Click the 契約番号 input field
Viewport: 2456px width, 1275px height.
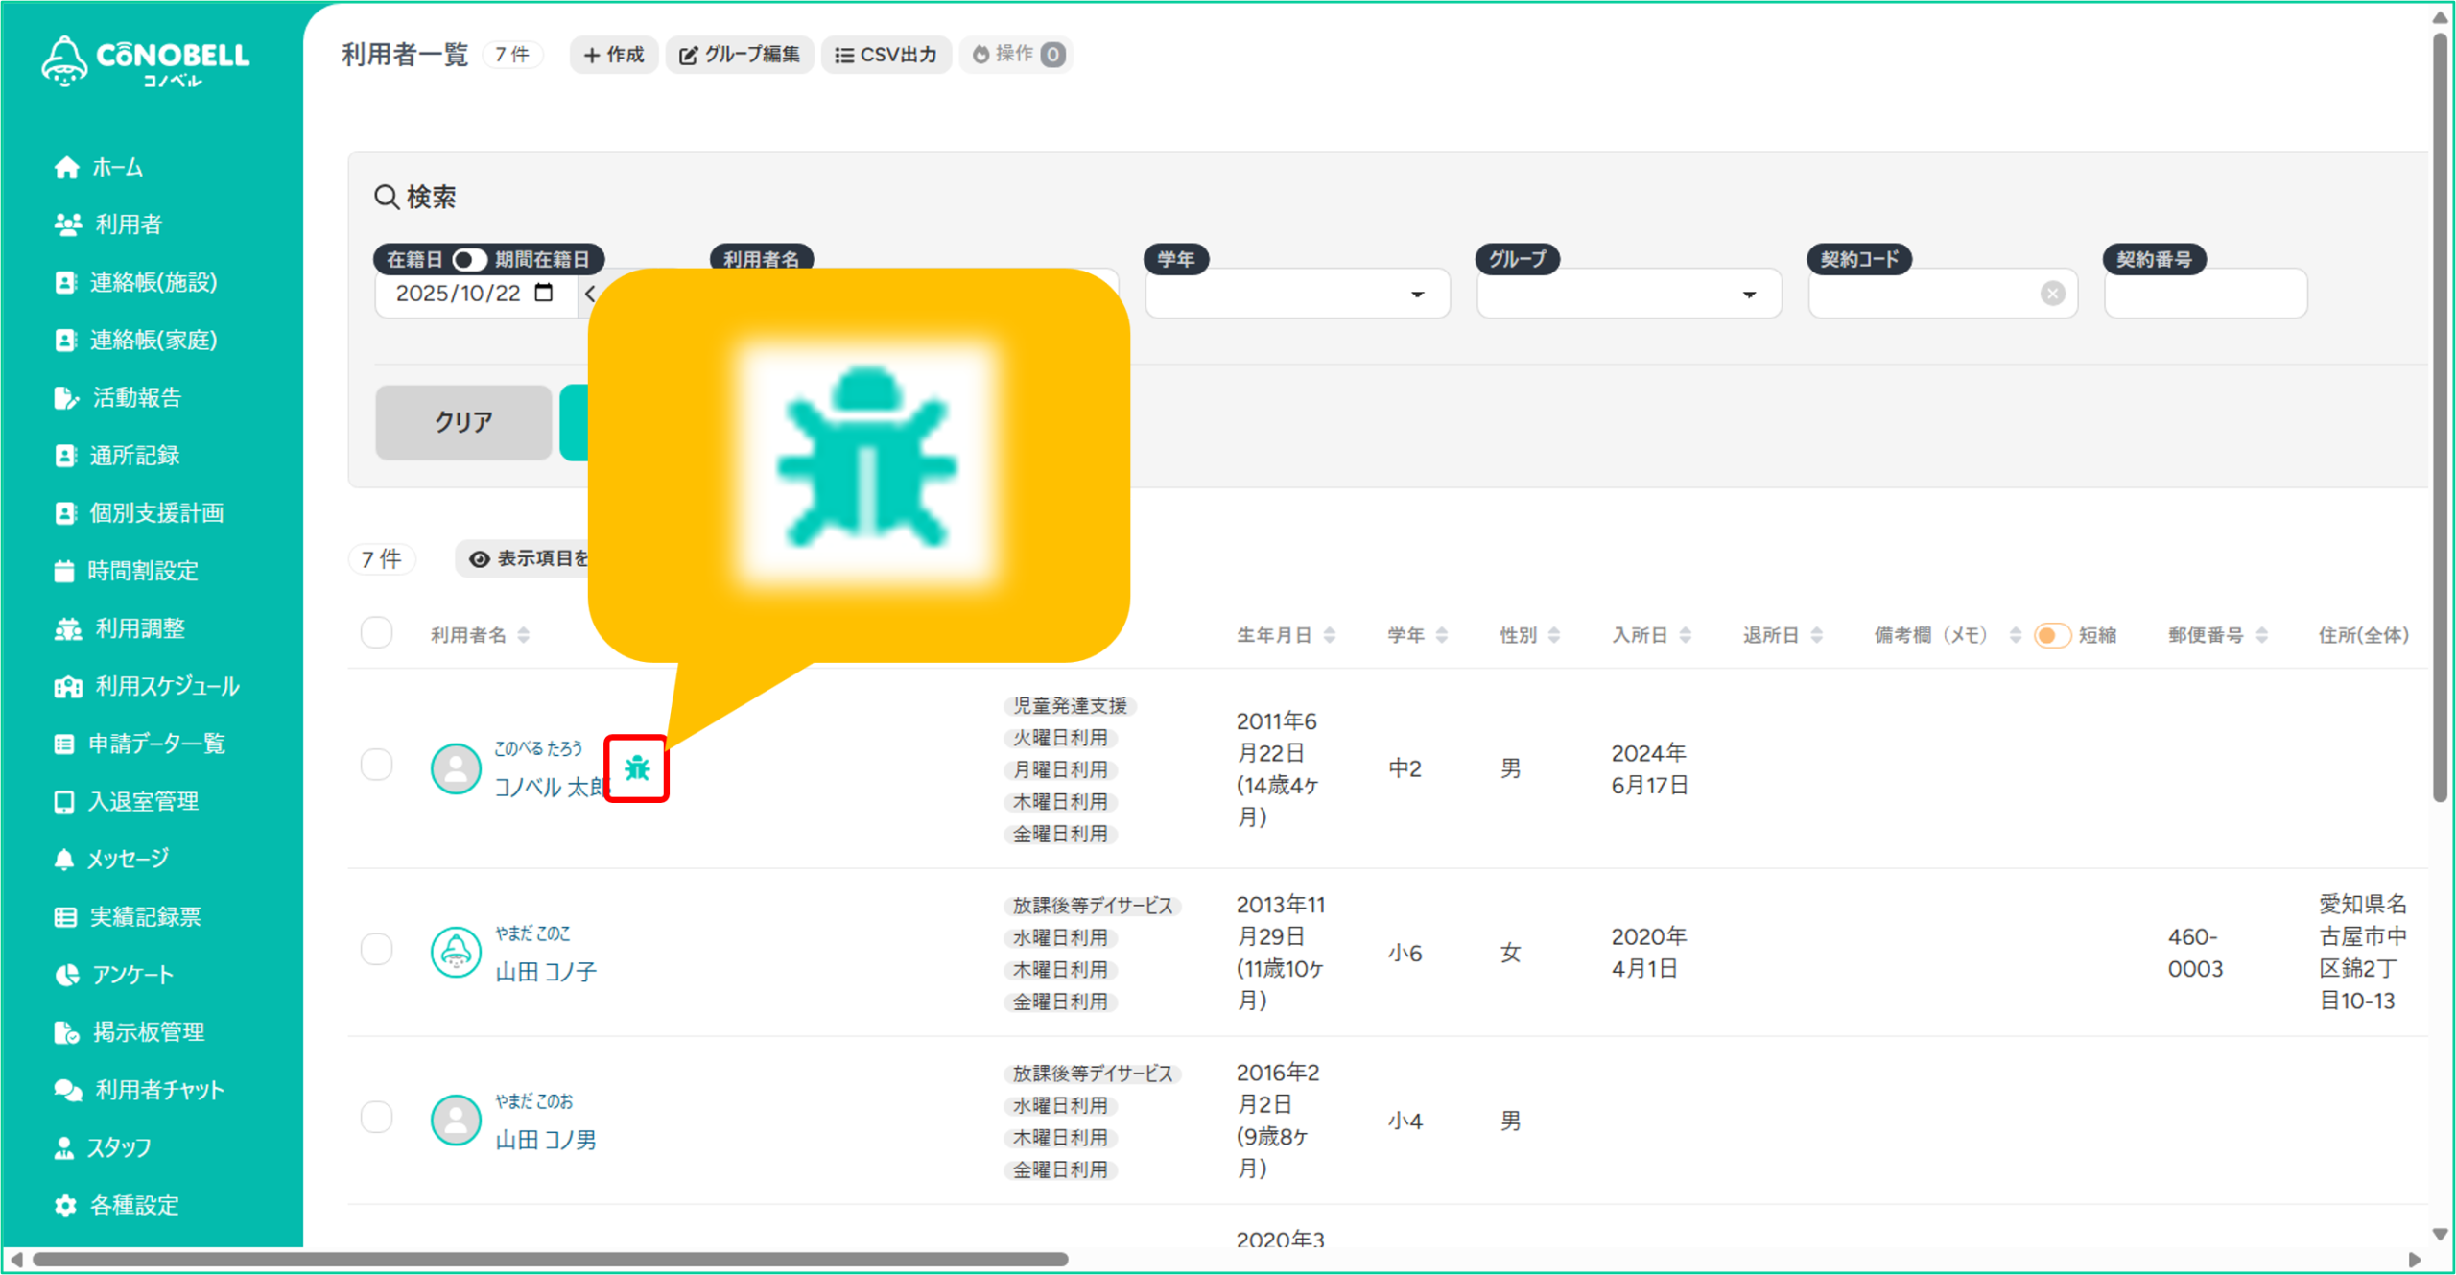pyautogui.click(x=2205, y=295)
